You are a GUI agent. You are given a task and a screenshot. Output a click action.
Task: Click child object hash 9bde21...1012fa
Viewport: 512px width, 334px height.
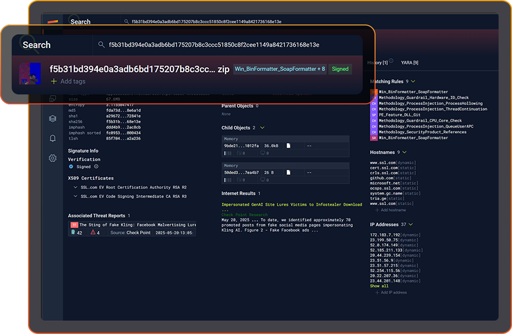[241, 146]
